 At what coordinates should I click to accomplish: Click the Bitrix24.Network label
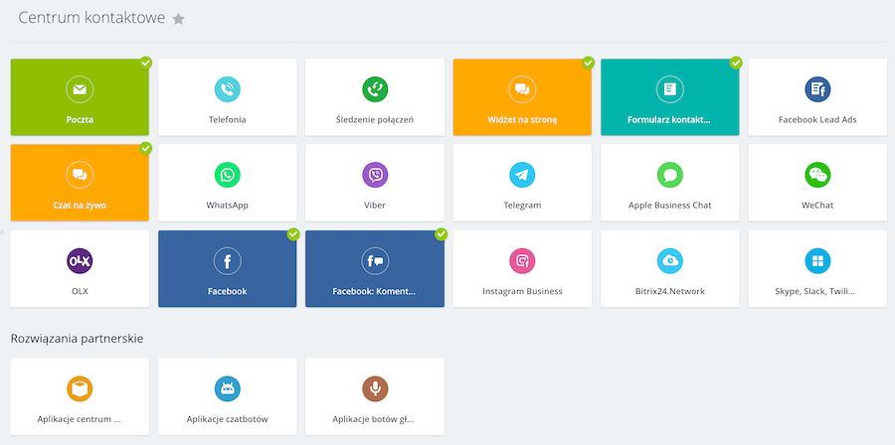[669, 291]
